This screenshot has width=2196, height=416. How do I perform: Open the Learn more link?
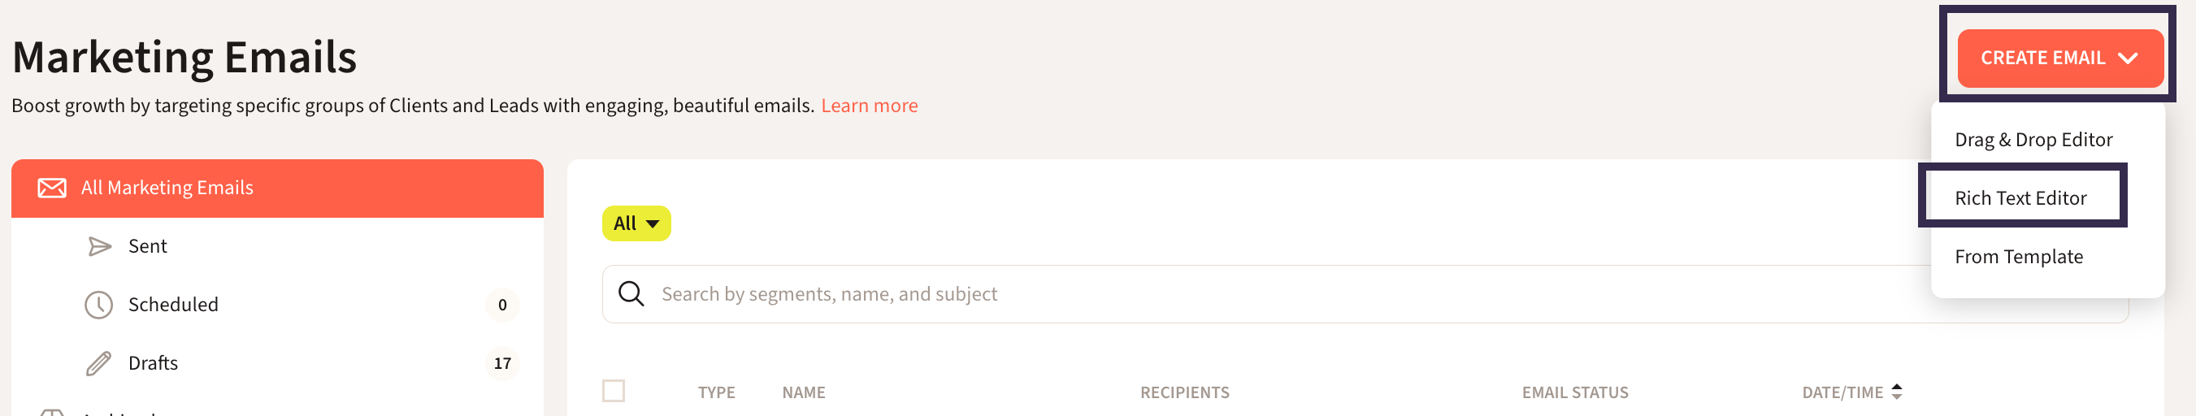(x=869, y=106)
